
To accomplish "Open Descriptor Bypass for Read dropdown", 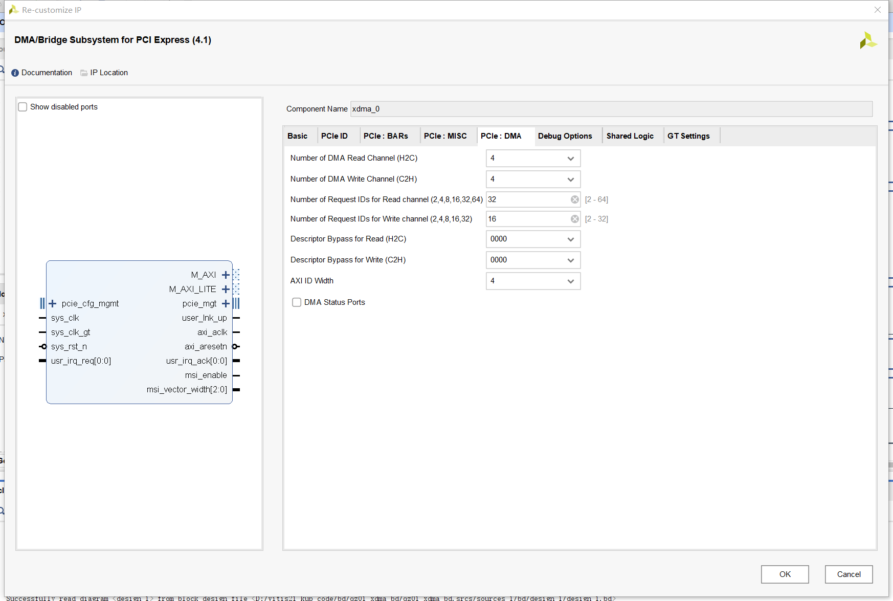I will 533,239.
